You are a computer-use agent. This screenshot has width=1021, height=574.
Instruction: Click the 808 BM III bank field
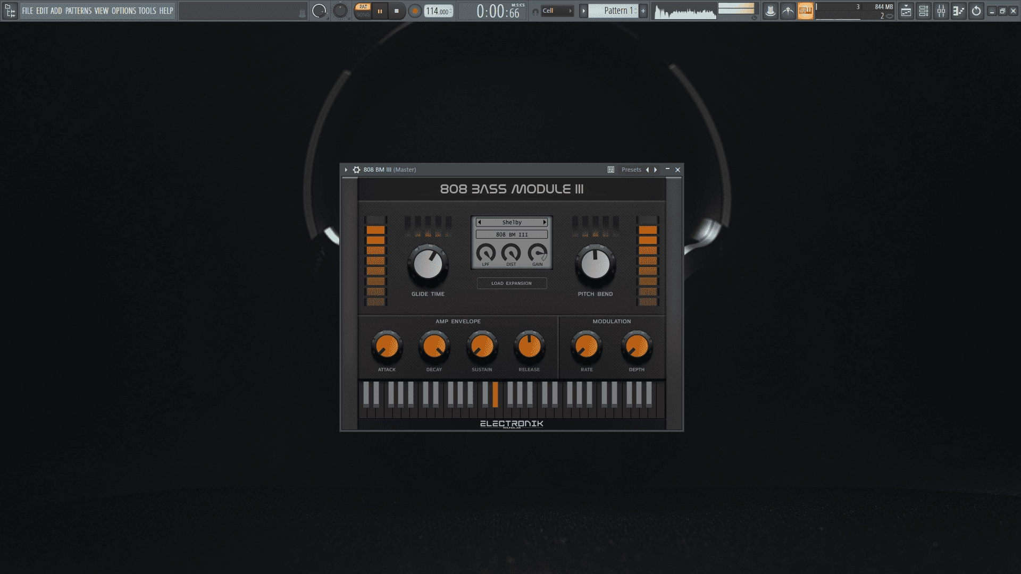[512, 234]
